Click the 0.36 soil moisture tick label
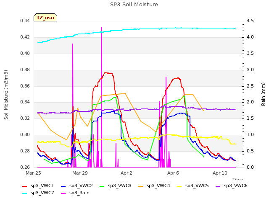Viewport: 269px width, 201px height. pyautogui.click(x=25, y=86)
